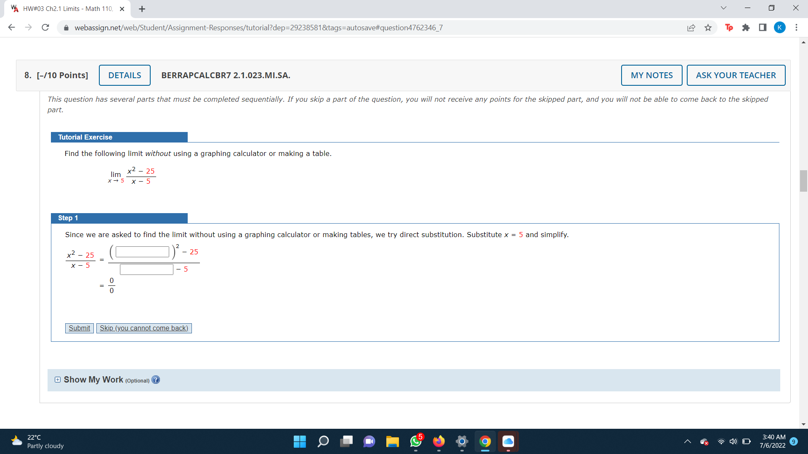The height and width of the screenshot is (454, 808).
Task: Open MY NOTES for question 8
Action: pyautogui.click(x=651, y=75)
